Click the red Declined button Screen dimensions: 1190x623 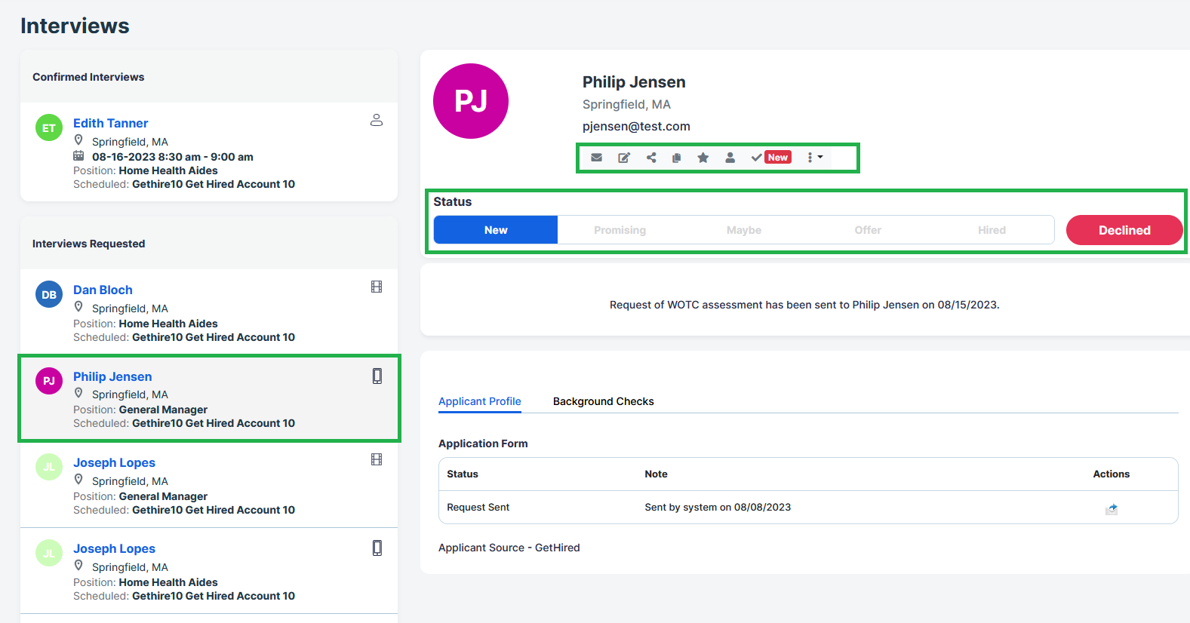(1124, 230)
